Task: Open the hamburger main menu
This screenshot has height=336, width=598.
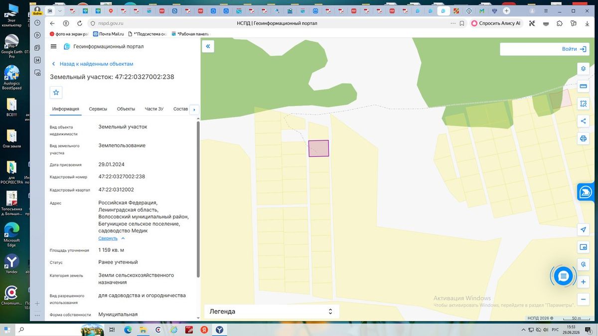Action: click(x=54, y=46)
